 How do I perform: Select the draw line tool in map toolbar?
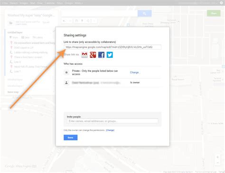88,21
